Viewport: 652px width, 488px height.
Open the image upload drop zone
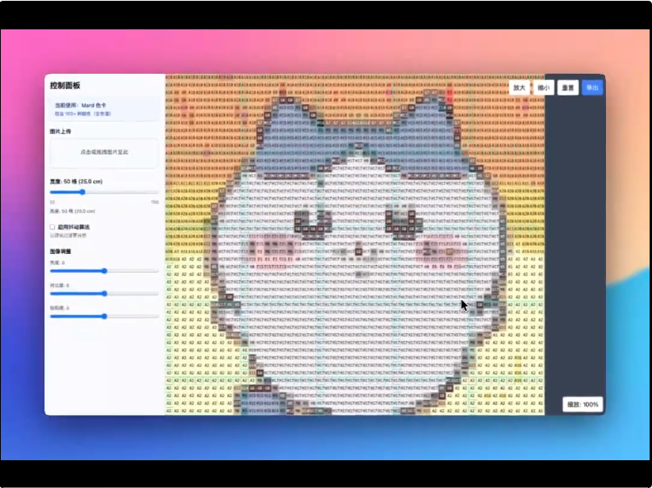[104, 152]
